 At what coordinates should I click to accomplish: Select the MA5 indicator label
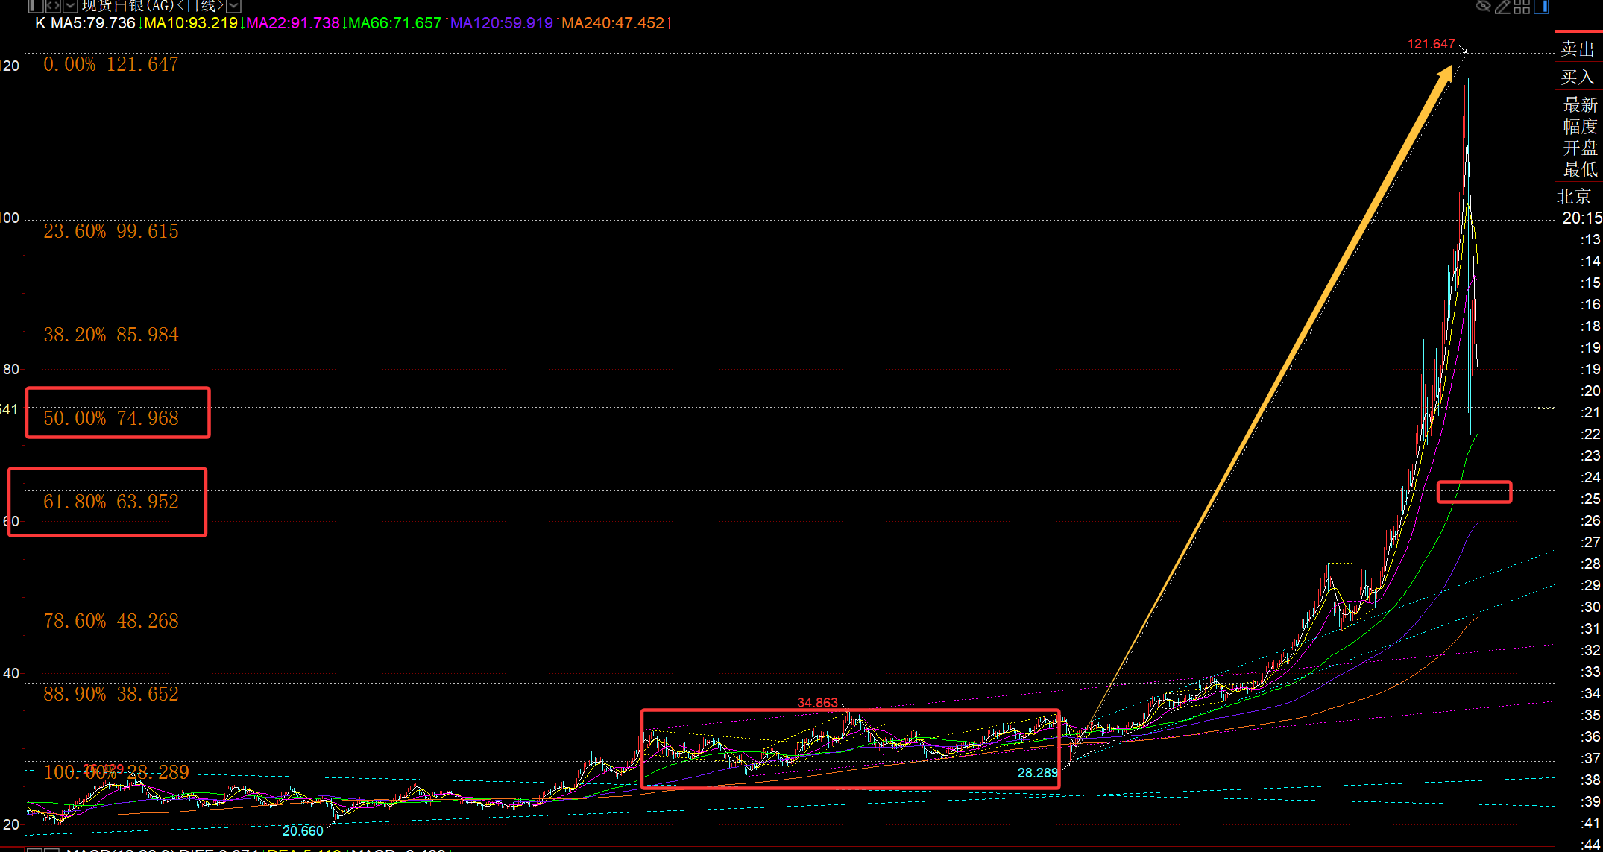[x=92, y=23]
